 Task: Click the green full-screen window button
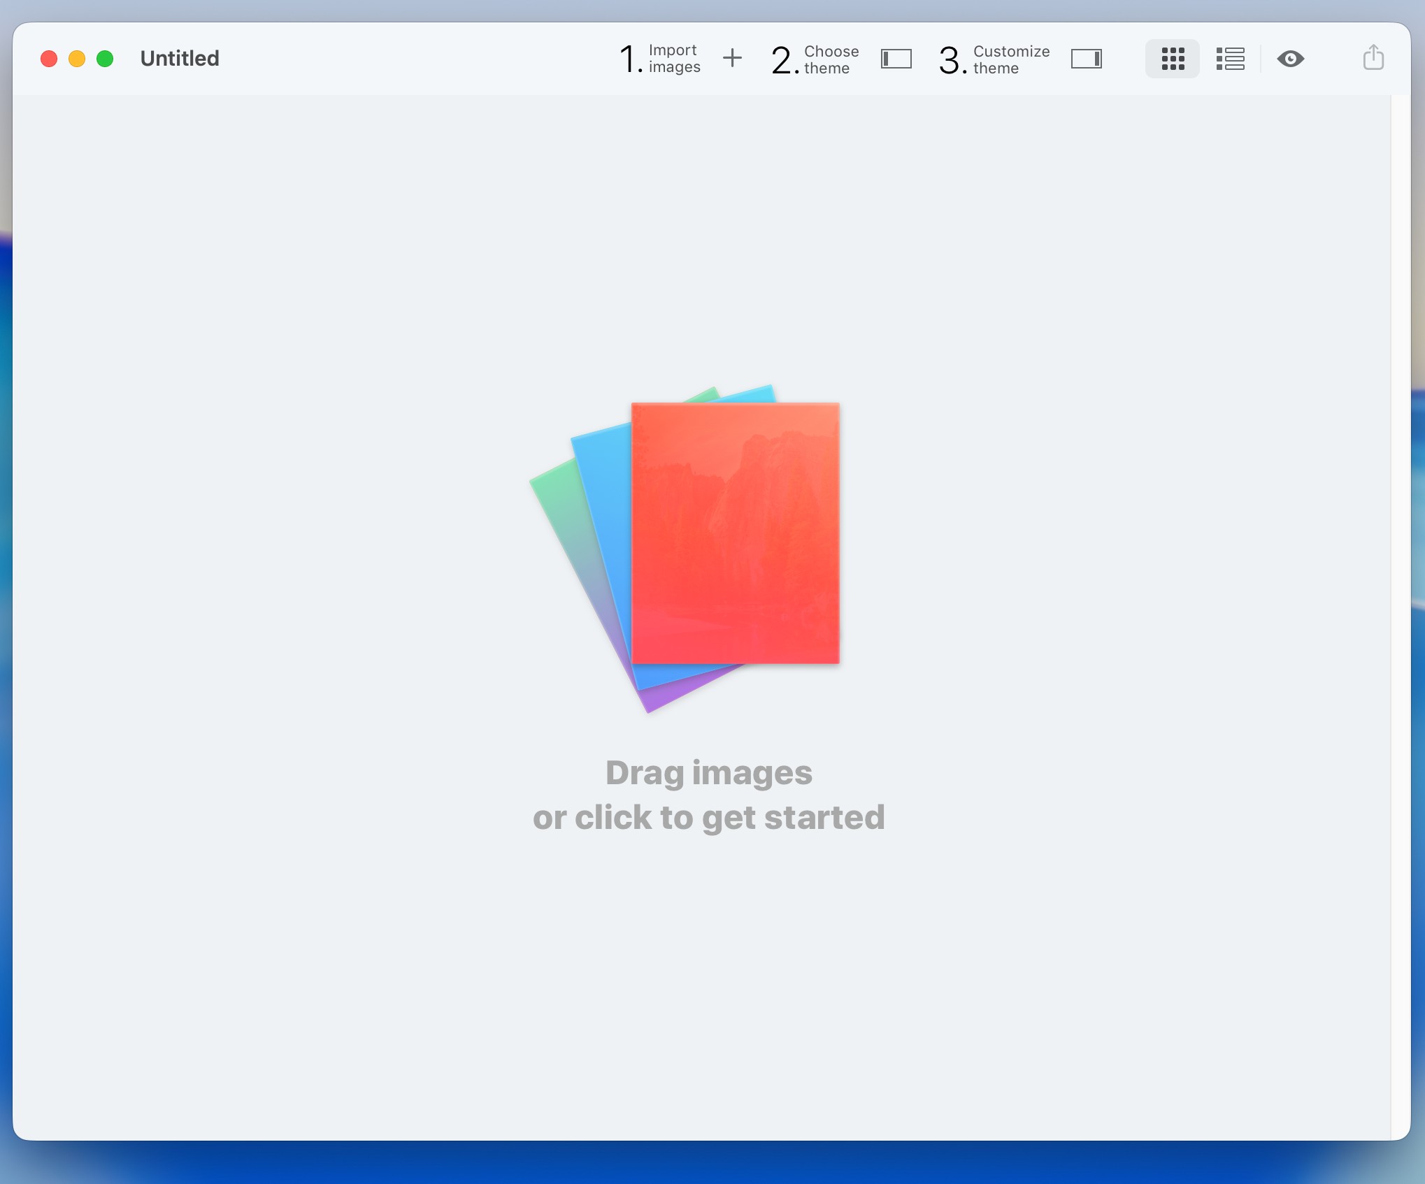click(x=105, y=59)
